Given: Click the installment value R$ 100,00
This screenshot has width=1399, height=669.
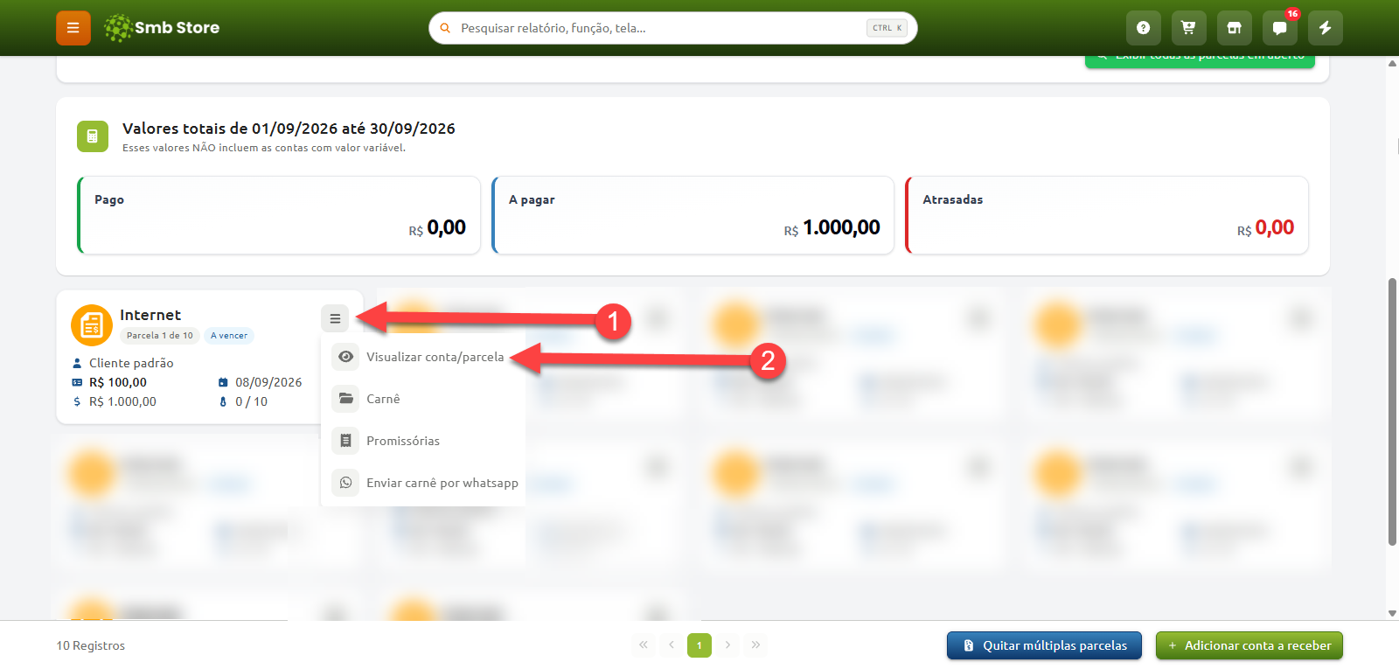Looking at the screenshot, I should 118,382.
